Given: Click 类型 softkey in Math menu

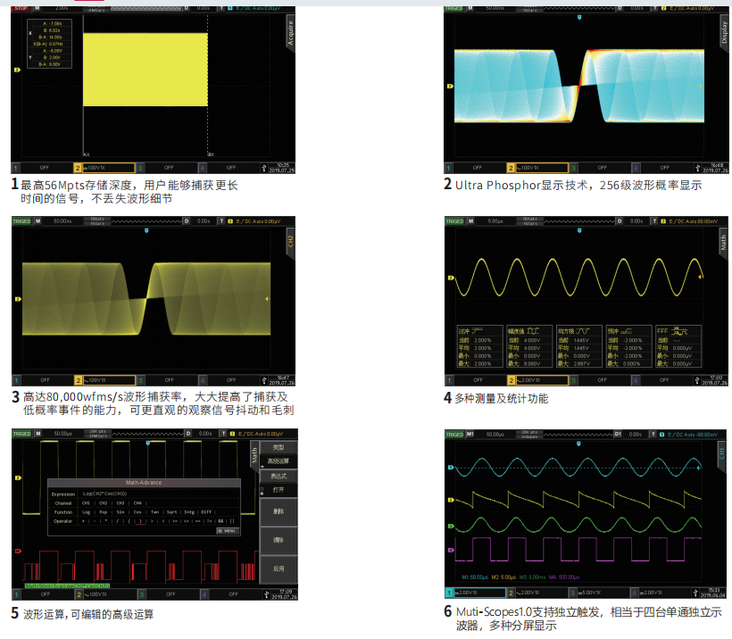Looking at the screenshot, I should (279, 447).
